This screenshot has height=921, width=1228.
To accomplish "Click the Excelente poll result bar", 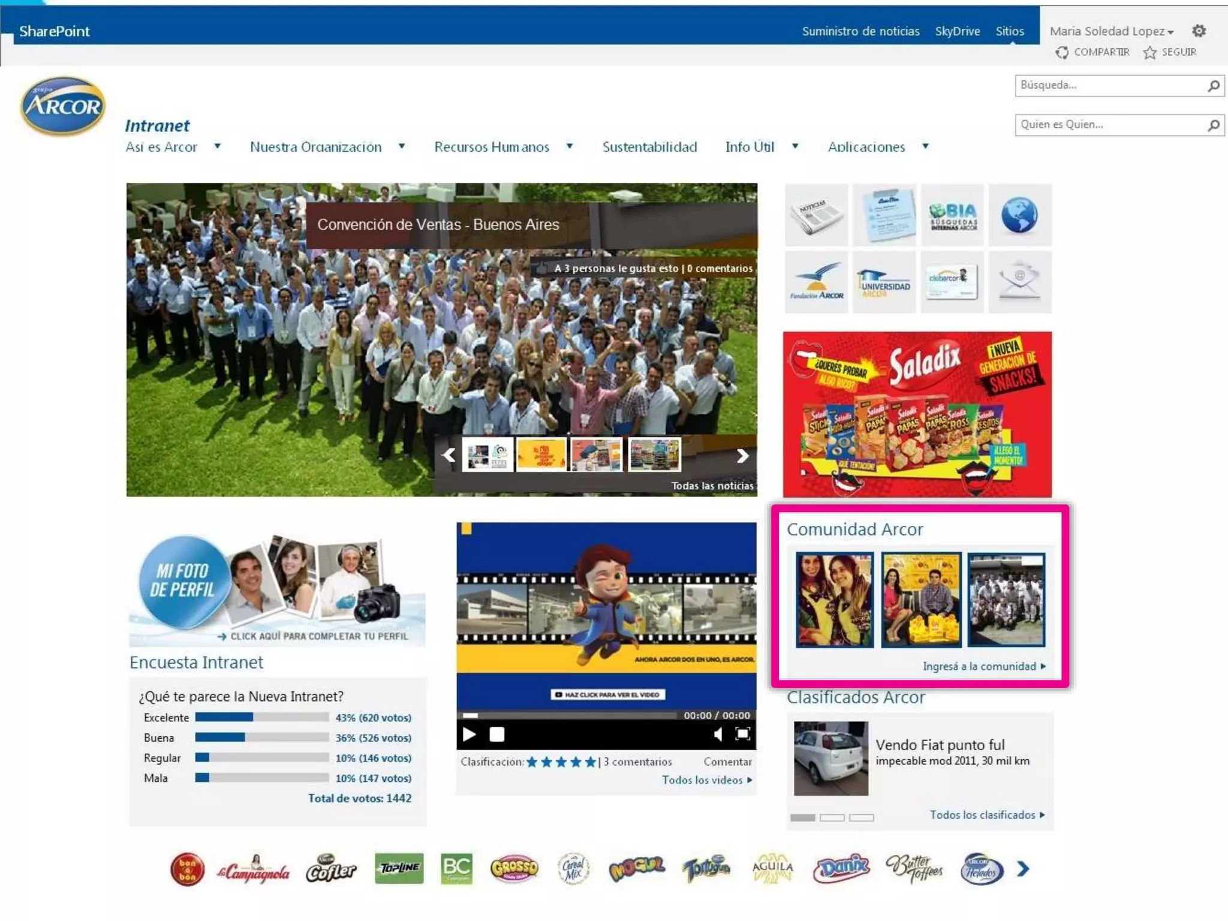I will pos(261,717).
